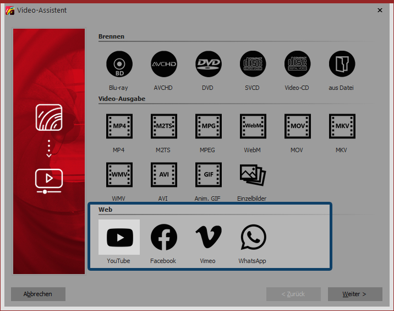Select animated GIF export

pos(208,175)
